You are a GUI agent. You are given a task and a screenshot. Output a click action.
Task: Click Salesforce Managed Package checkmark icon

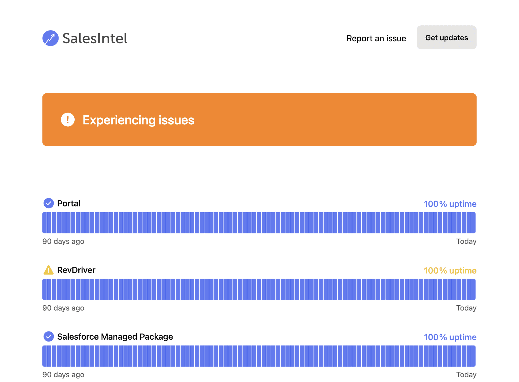pyautogui.click(x=49, y=337)
